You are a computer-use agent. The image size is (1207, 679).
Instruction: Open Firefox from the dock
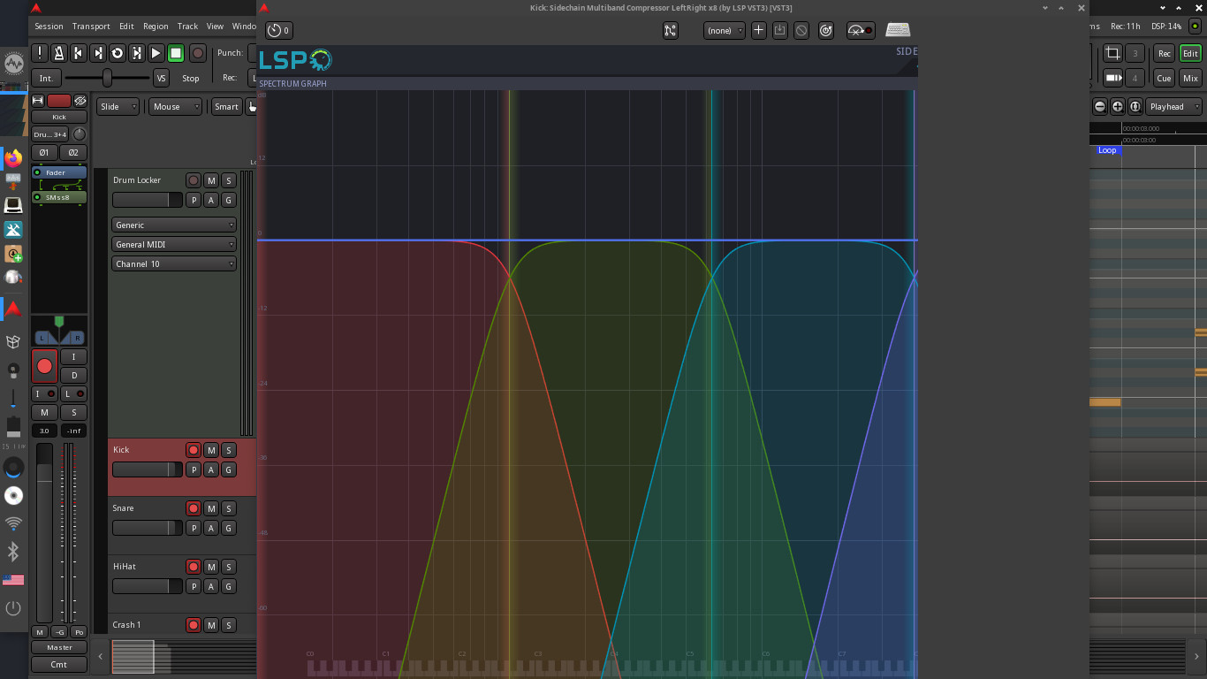(13, 158)
